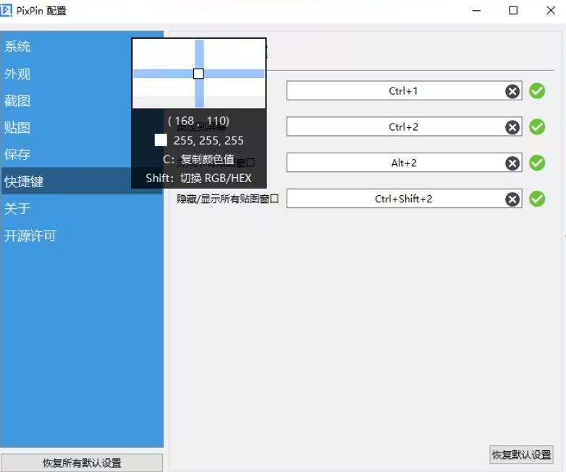Focus the Ctrl+1 shortcut field
This screenshot has width=566, height=472.
coord(404,91)
